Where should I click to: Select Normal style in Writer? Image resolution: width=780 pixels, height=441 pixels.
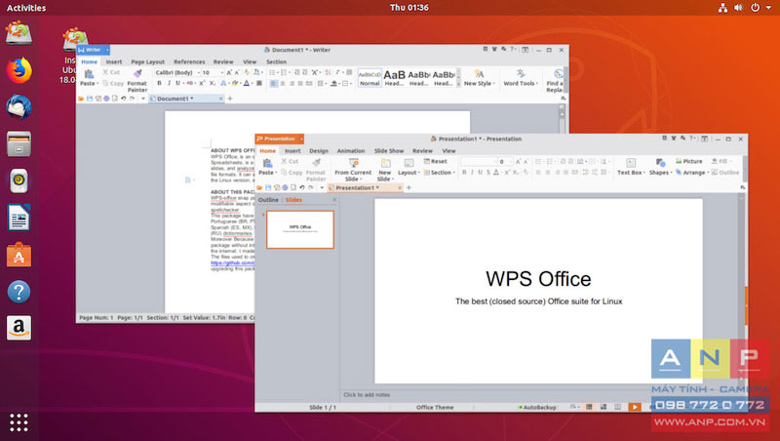click(x=370, y=78)
